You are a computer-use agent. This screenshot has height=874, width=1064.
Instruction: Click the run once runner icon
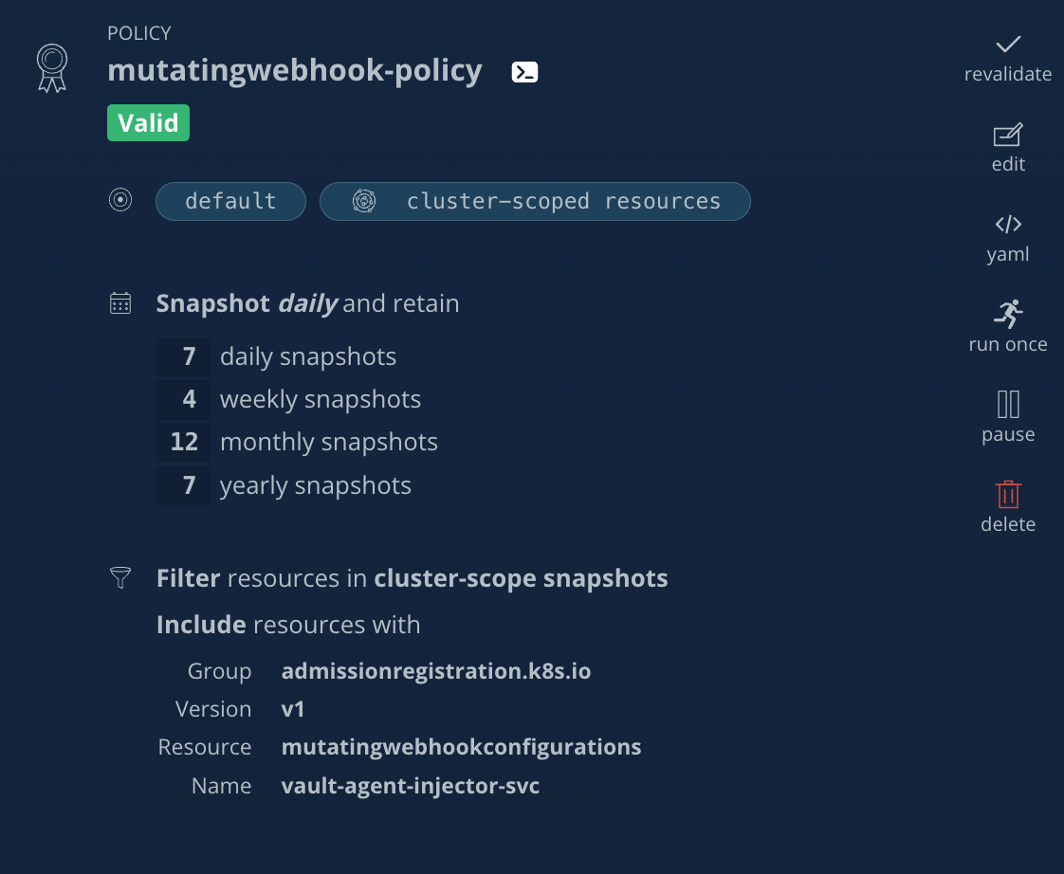[1008, 314]
